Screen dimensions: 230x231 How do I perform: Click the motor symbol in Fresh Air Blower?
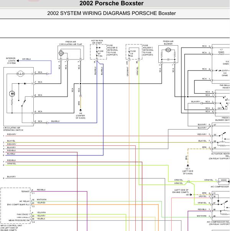[168, 50]
